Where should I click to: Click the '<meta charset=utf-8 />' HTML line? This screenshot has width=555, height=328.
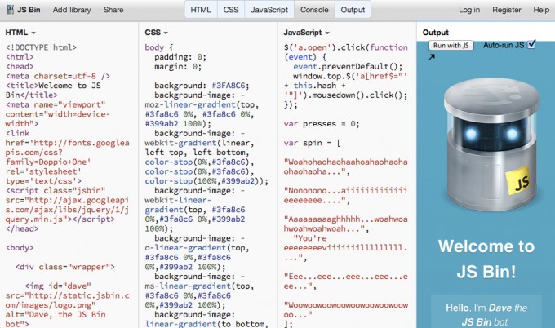tap(58, 76)
